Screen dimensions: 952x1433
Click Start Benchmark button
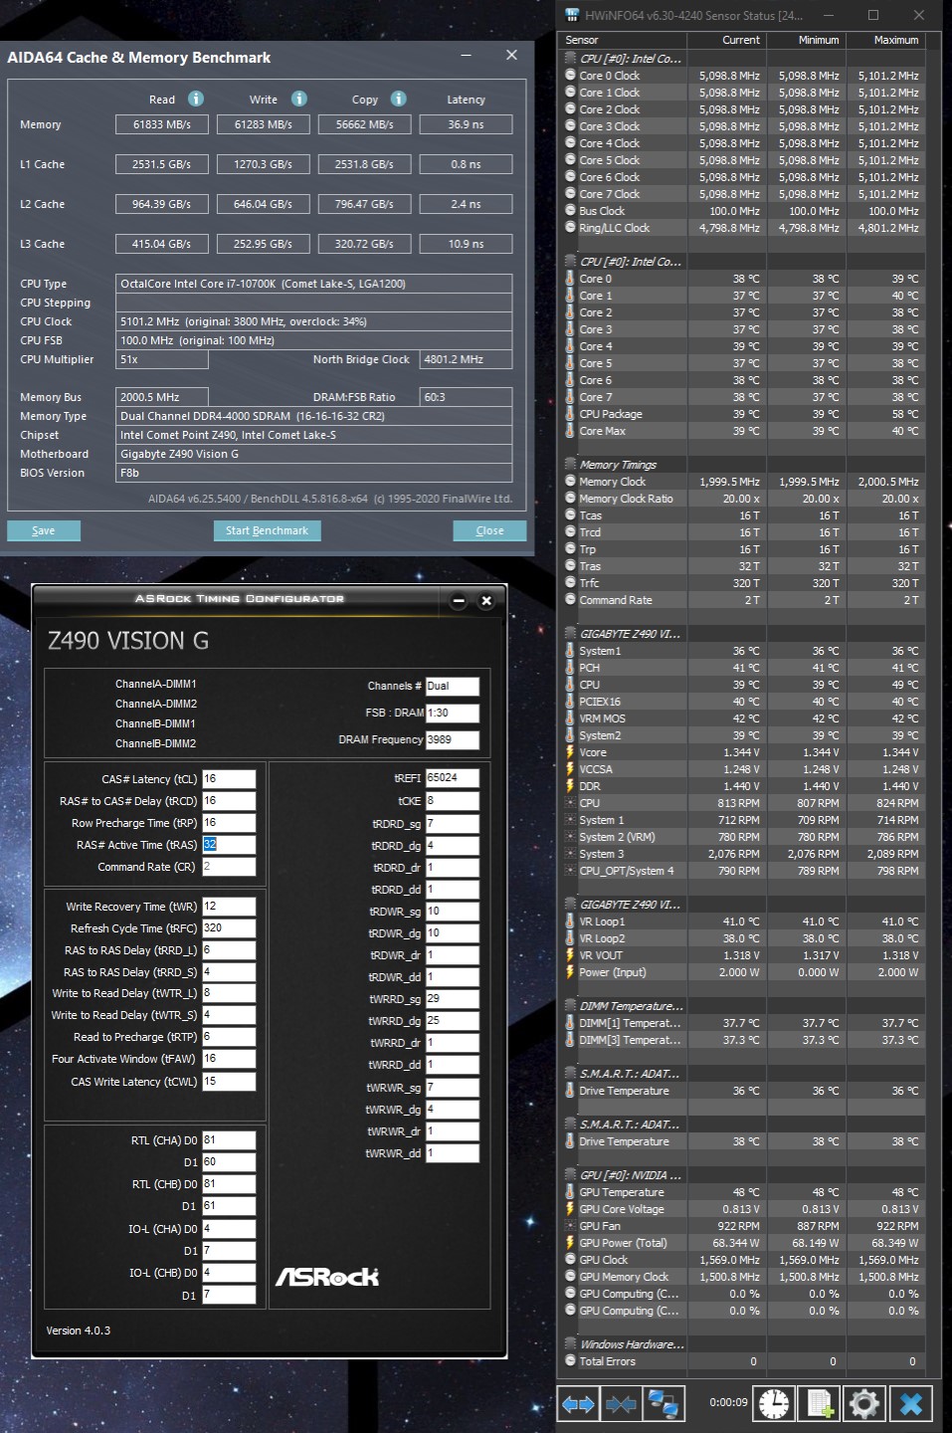click(x=267, y=530)
